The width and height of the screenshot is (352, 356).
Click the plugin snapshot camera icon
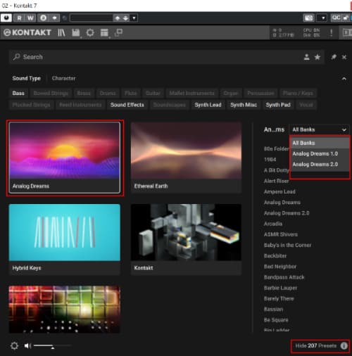click(x=308, y=18)
